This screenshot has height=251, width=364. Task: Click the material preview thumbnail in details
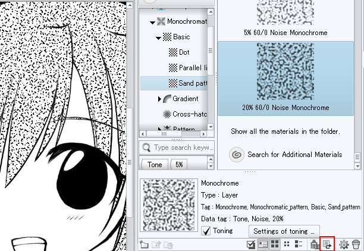[169, 205]
